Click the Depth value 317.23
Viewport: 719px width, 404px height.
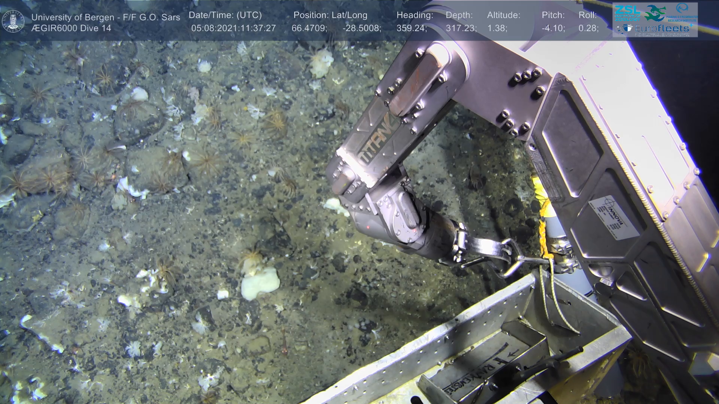461,28
